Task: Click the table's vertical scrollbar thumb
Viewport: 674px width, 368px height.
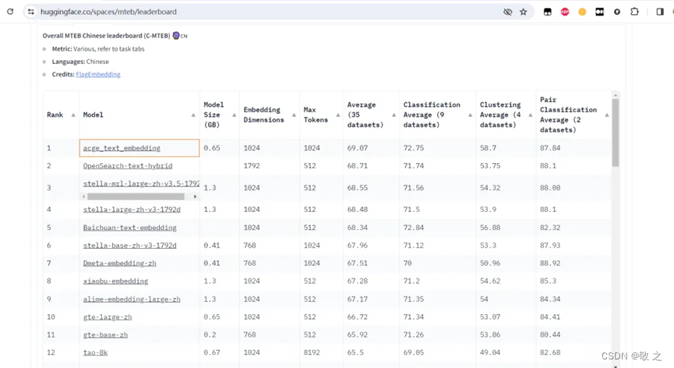Action: point(616,133)
